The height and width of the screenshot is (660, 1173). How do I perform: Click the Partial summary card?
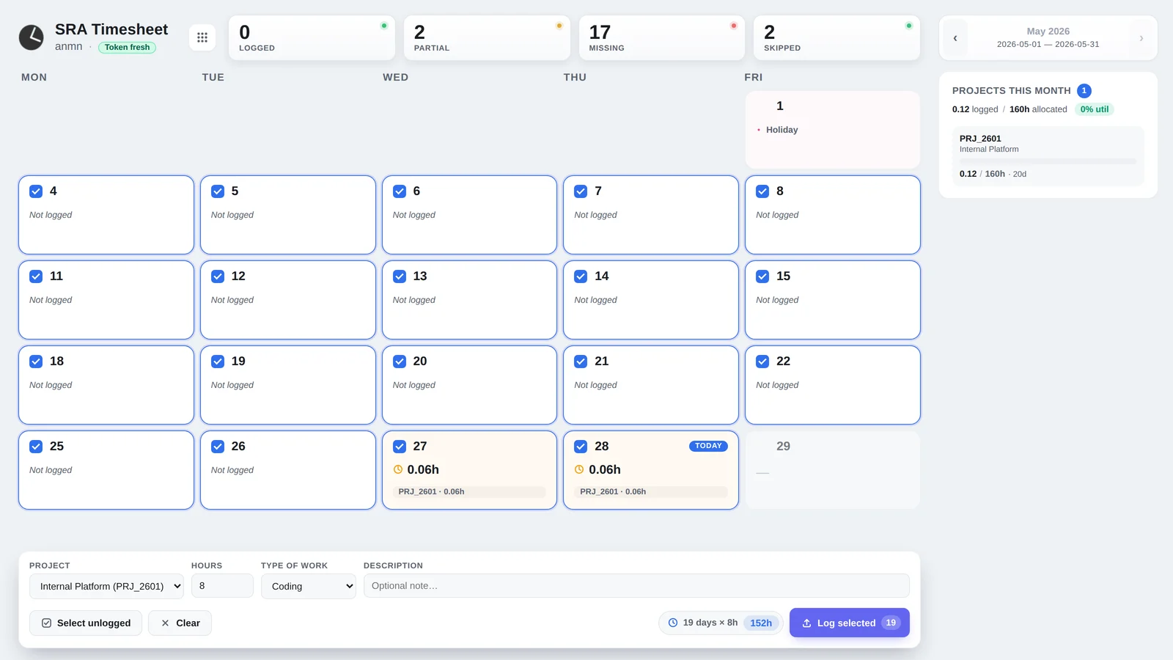pyautogui.click(x=487, y=38)
